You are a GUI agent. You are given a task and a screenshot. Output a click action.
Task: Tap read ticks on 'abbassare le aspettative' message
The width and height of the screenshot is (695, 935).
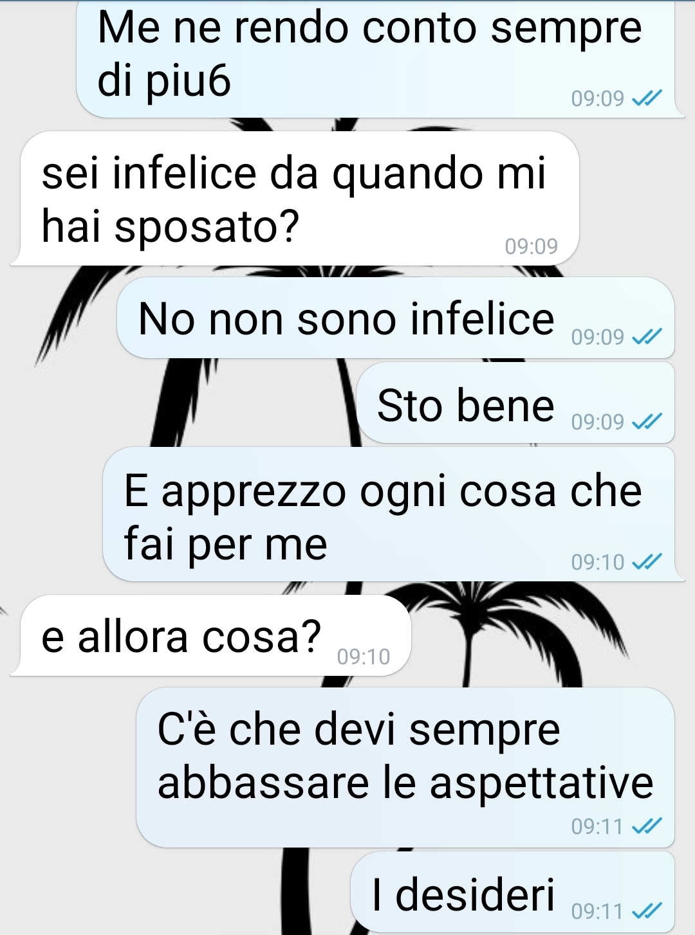[647, 826]
